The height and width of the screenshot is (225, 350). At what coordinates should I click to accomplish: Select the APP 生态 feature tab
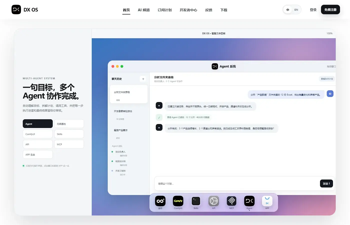38,154
